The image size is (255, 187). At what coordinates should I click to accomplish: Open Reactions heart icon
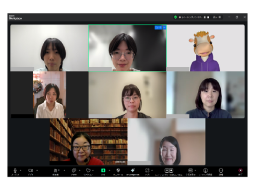(88, 170)
